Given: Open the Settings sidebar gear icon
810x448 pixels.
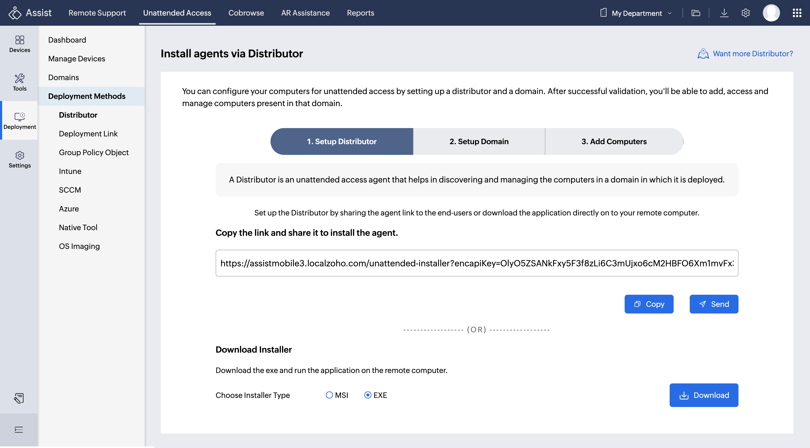Looking at the screenshot, I should (20, 159).
